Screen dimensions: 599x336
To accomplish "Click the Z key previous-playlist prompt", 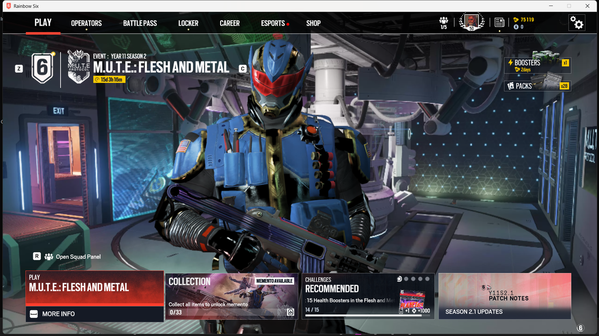I will pos(19,69).
